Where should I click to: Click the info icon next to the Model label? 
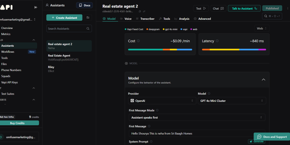tap(209, 94)
